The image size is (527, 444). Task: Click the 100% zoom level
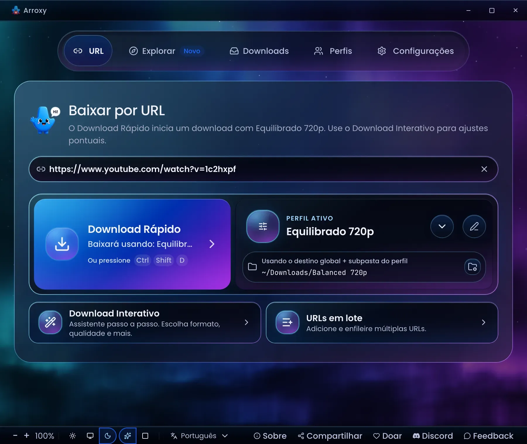(45, 436)
